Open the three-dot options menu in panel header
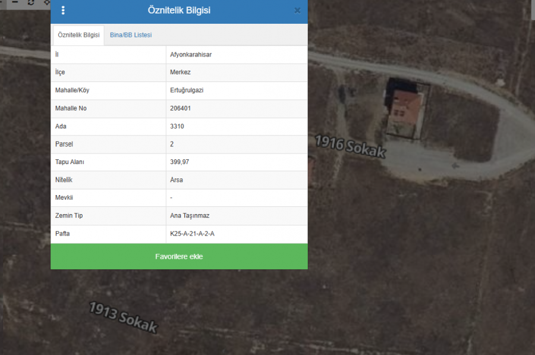 tap(63, 11)
